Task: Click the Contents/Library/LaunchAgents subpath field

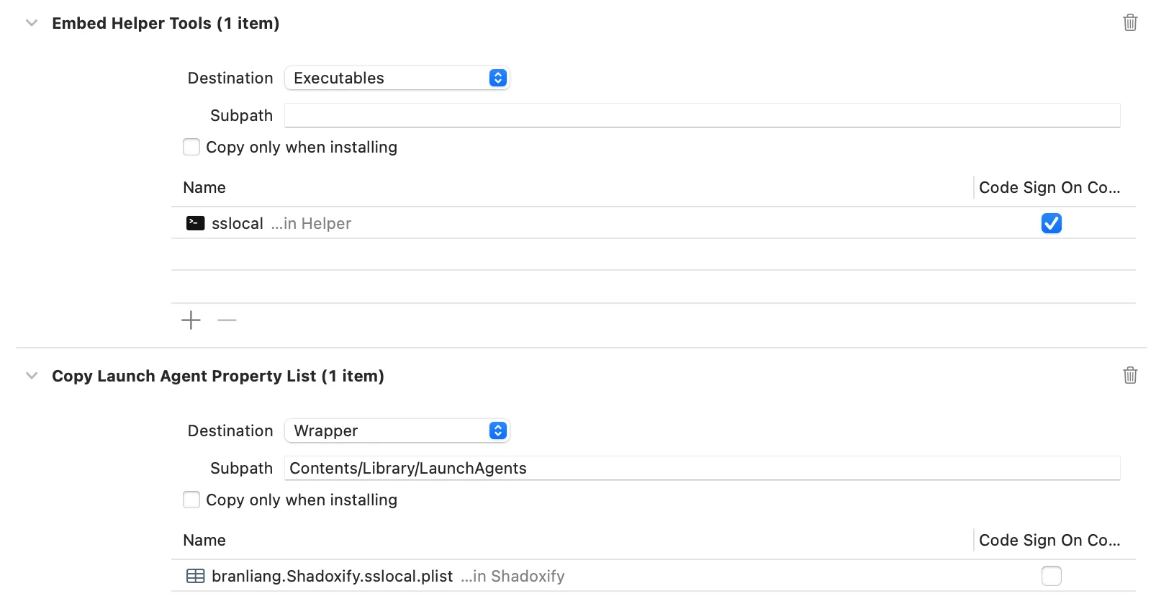Action: [702, 468]
